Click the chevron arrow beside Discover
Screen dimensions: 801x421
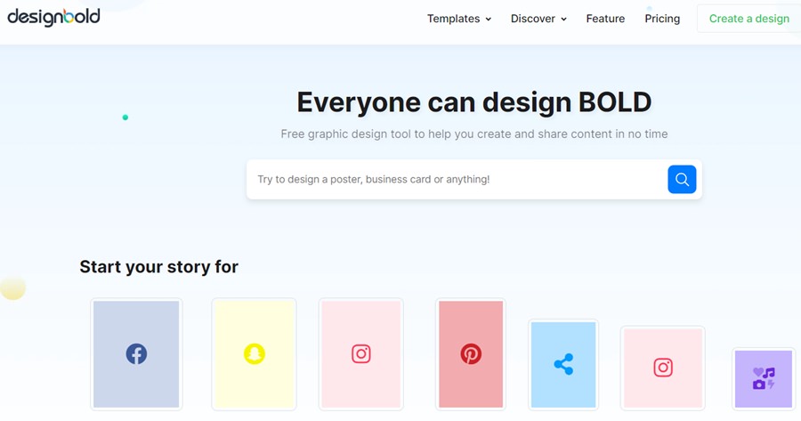(x=563, y=20)
